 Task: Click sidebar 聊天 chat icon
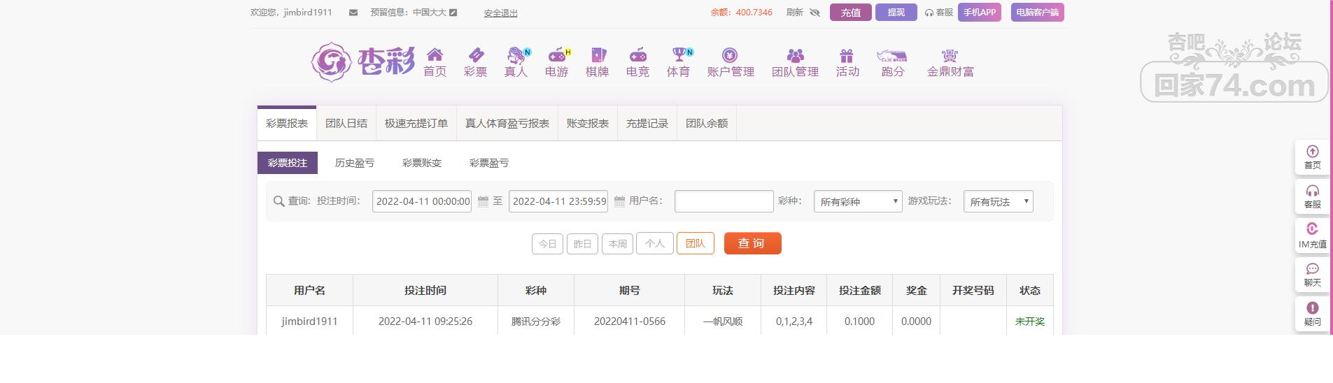(x=1313, y=269)
